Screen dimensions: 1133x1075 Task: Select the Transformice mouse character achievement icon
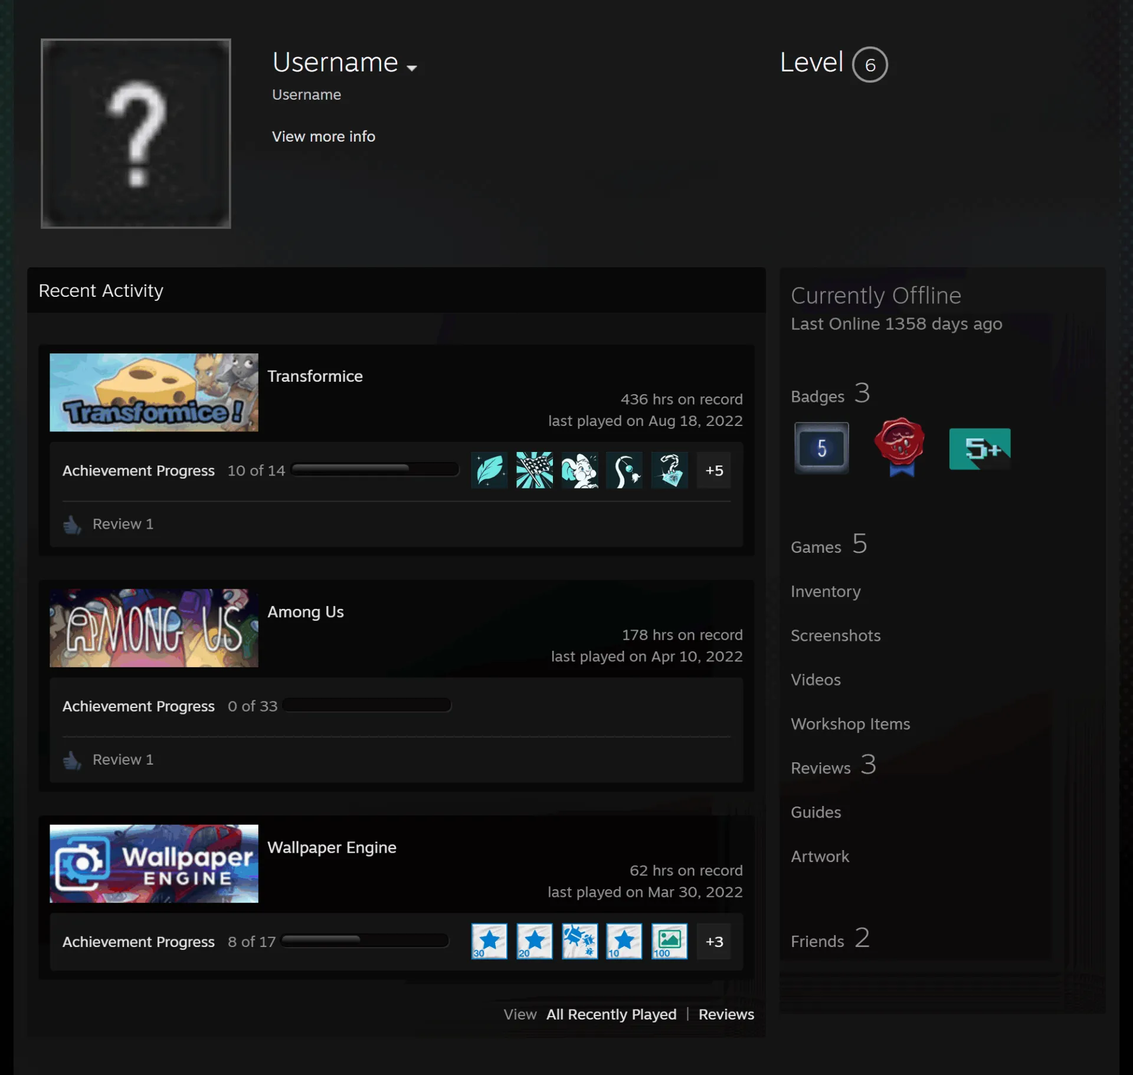coord(579,470)
